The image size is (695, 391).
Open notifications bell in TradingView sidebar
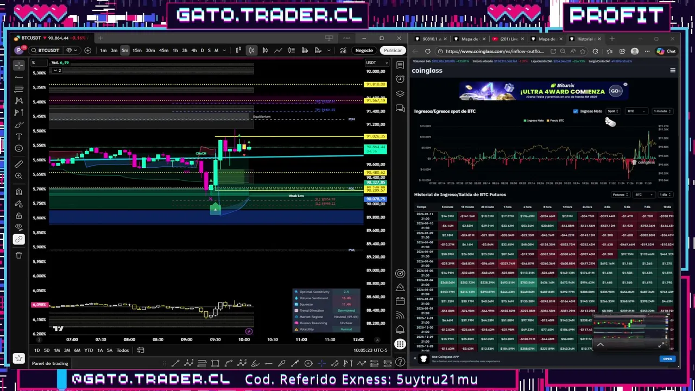pyautogui.click(x=400, y=329)
